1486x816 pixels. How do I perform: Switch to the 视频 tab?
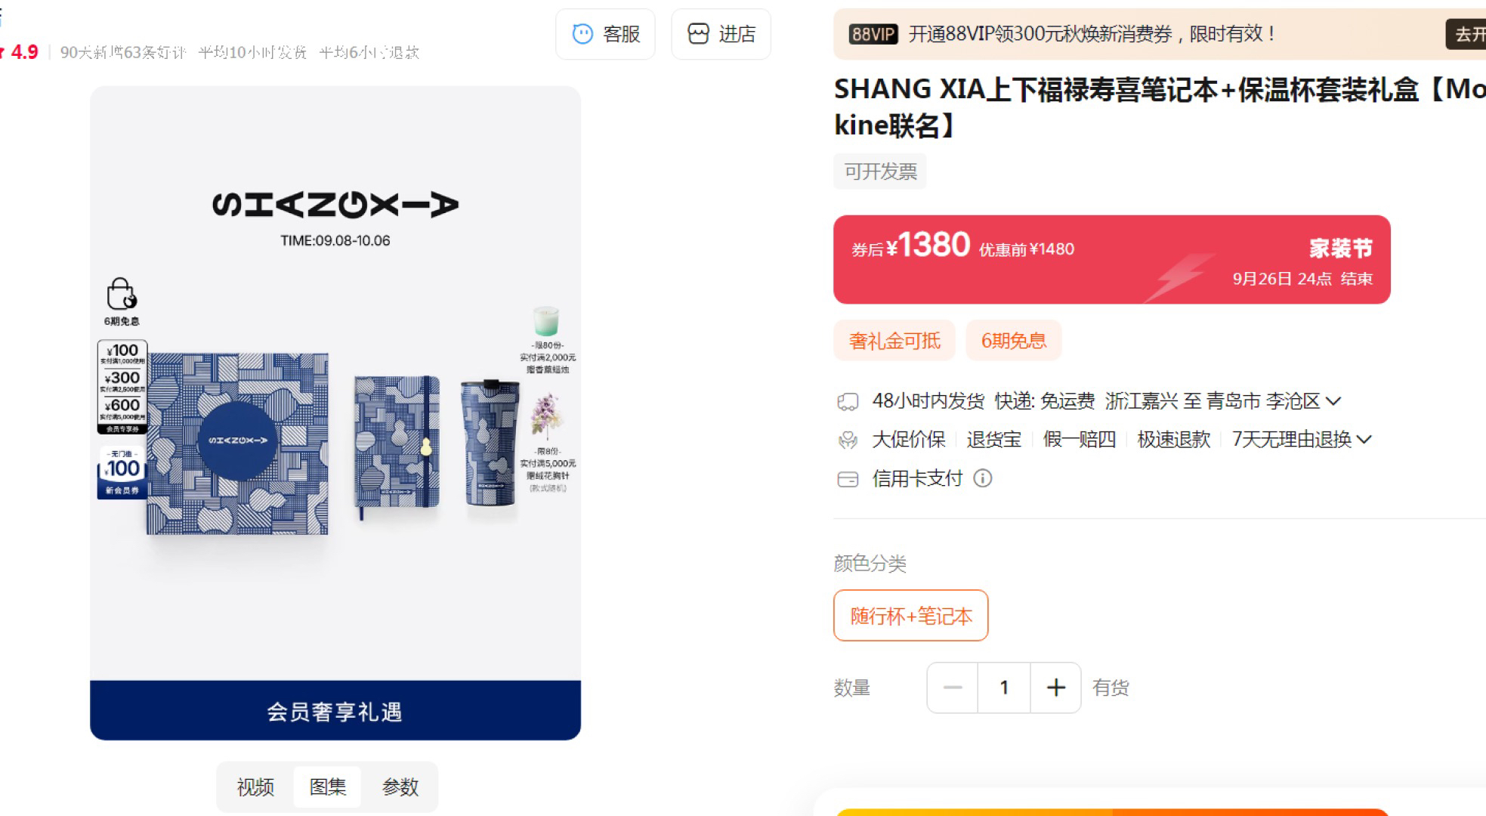tap(255, 787)
